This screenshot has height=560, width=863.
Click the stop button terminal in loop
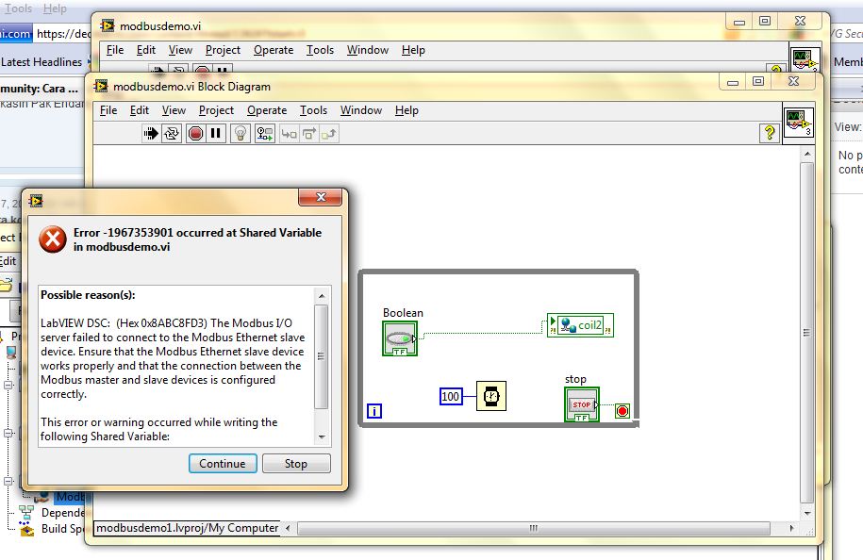(x=581, y=404)
